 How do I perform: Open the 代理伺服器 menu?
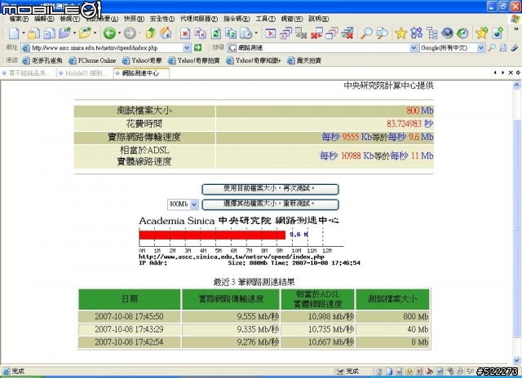199,19
